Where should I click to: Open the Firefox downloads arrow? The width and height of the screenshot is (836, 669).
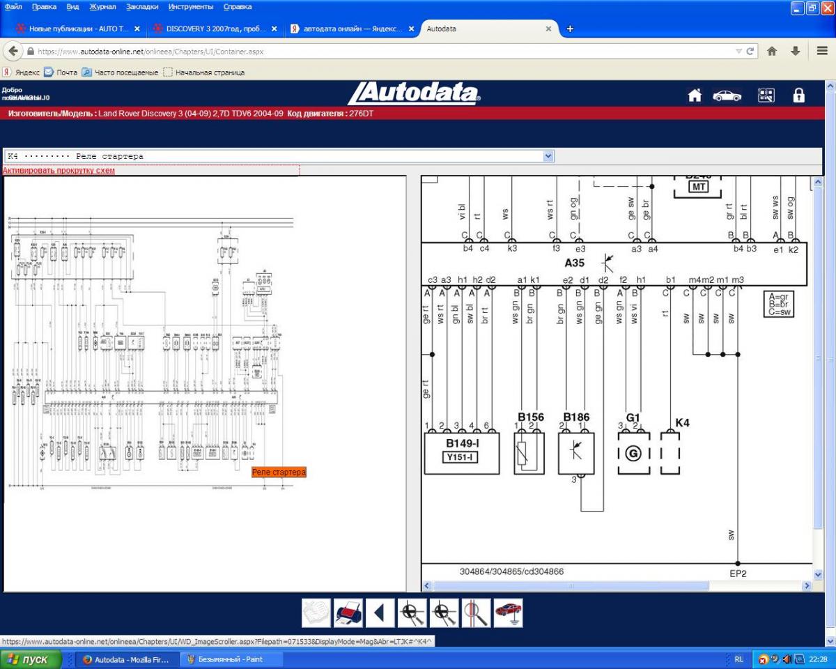click(x=795, y=51)
